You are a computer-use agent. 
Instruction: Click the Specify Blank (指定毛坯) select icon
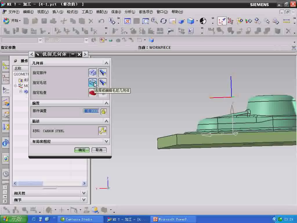tap(93, 83)
